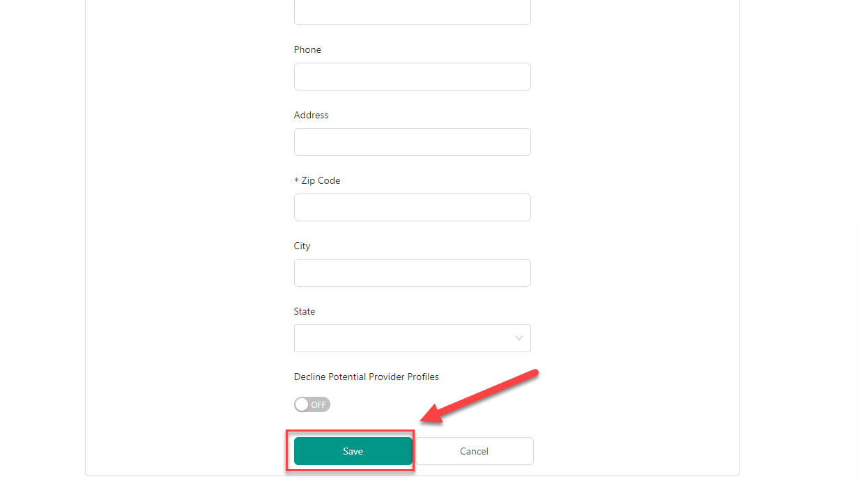This screenshot has height=481, width=860.
Task: Focus the Zip Code input field
Action: click(x=413, y=207)
